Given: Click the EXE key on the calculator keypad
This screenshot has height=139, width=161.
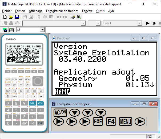Looking at the screenshot, I should [40, 123].
